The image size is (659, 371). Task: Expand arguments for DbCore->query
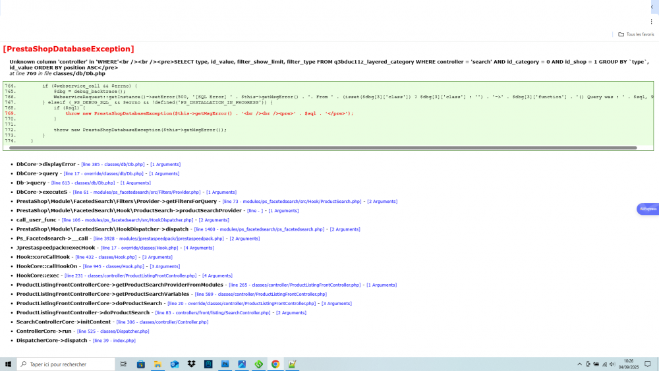[x=164, y=173]
